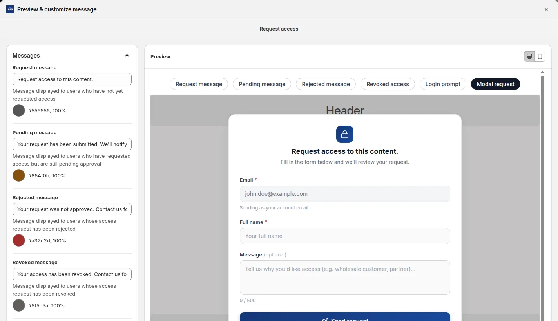Click the "Request access" page title

pyautogui.click(x=279, y=29)
